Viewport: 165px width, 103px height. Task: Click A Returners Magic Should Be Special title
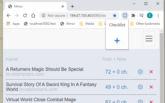[x=45, y=69]
